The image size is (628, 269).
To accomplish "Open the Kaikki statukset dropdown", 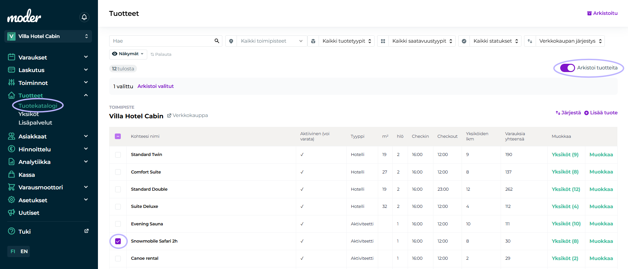I will click(x=495, y=41).
